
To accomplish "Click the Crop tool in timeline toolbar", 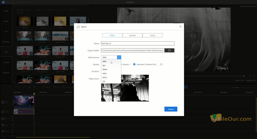I will tap(56, 87).
